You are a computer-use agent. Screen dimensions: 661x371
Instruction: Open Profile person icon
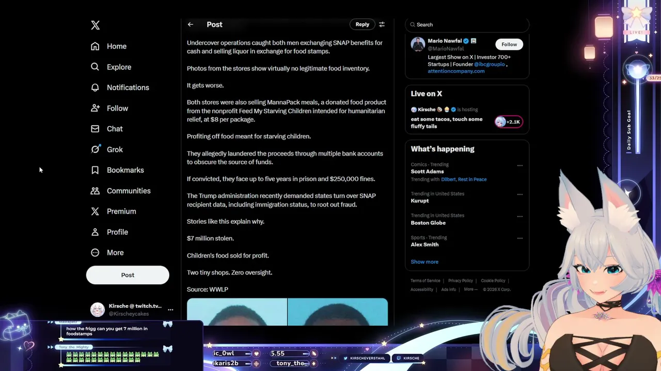(x=95, y=232)
